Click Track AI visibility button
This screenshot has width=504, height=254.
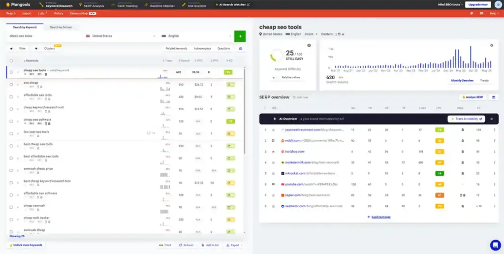(x=467, y=119)
